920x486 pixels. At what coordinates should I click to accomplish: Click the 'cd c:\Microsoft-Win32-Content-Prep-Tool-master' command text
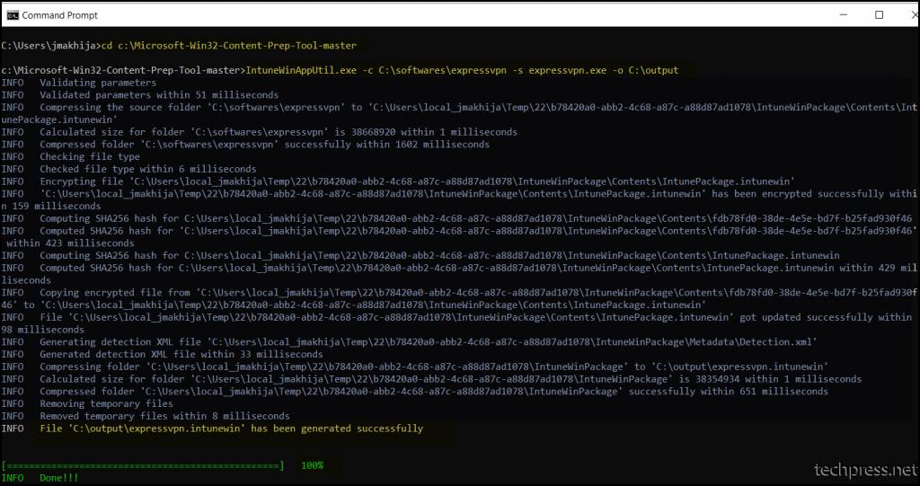tap(229, 45)
